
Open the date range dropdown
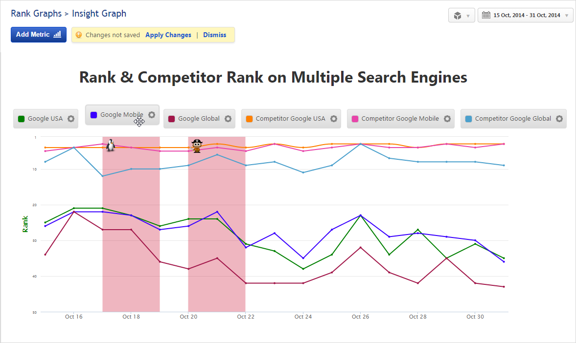click(x=525, y=15)
